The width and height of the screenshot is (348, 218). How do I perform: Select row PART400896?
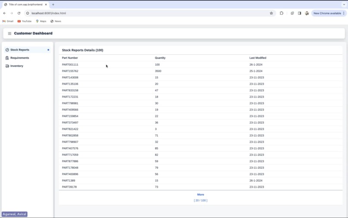click(x=200, y=174)
